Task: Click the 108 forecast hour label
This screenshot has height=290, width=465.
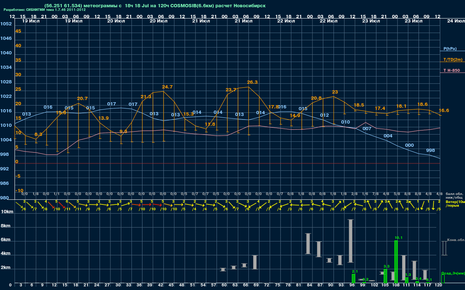Action: click(396, 285)
